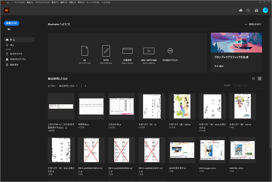The height and width of the screenshot is (182, 272).
Task: Open the 2007nengajo-cs2.ai thumbnail
Action: pyautogui.click(x=212, y=150)
